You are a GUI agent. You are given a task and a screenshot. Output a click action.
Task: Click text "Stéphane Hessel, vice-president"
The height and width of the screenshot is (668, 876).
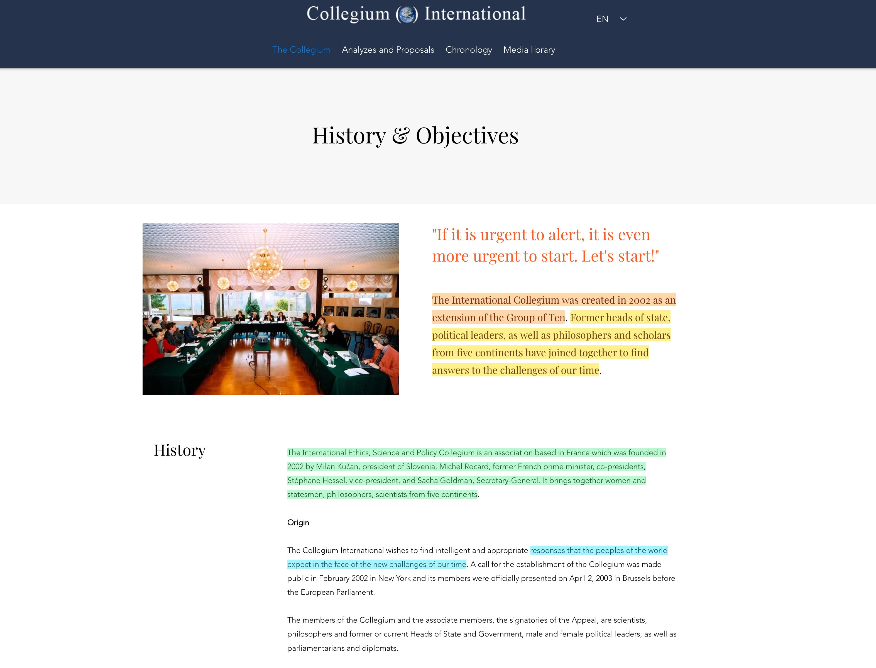point(342,480)
